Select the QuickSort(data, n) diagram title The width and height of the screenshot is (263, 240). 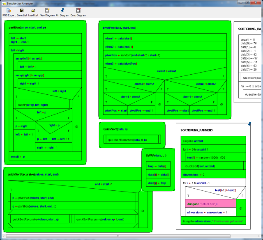coord(115,129)
